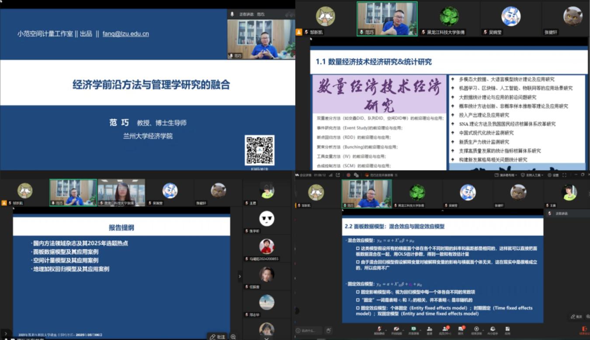This screenshot has height=340, width=590.
Task: Click the red leave meeting button
Action: point(583,330)
